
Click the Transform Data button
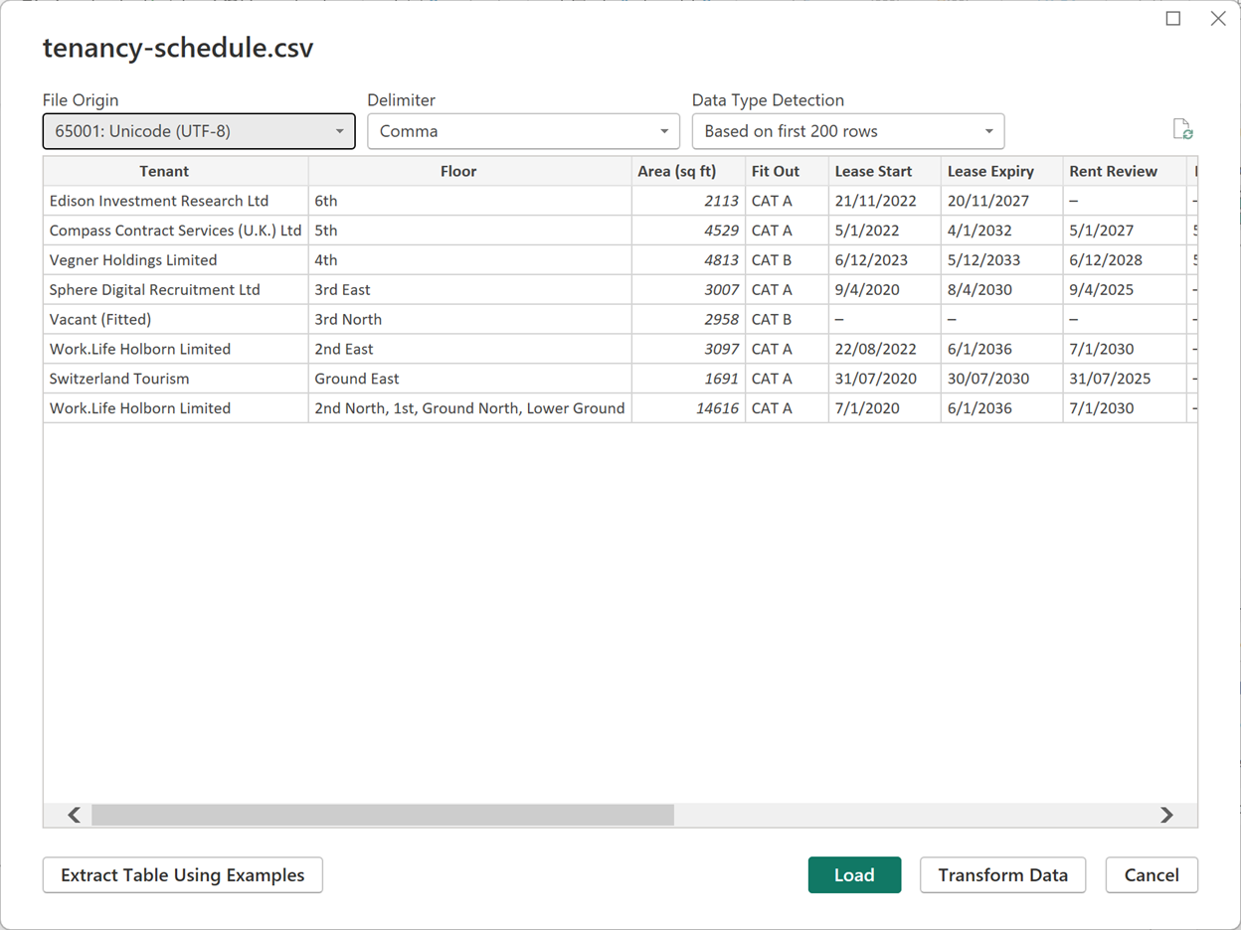(1002, 875)
